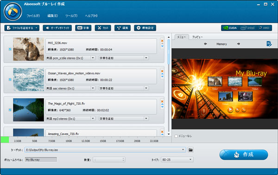Browse output folder with the folder icon
This screenshot has width=278, height=175.
pyautogui.click(x=190, y=150)
